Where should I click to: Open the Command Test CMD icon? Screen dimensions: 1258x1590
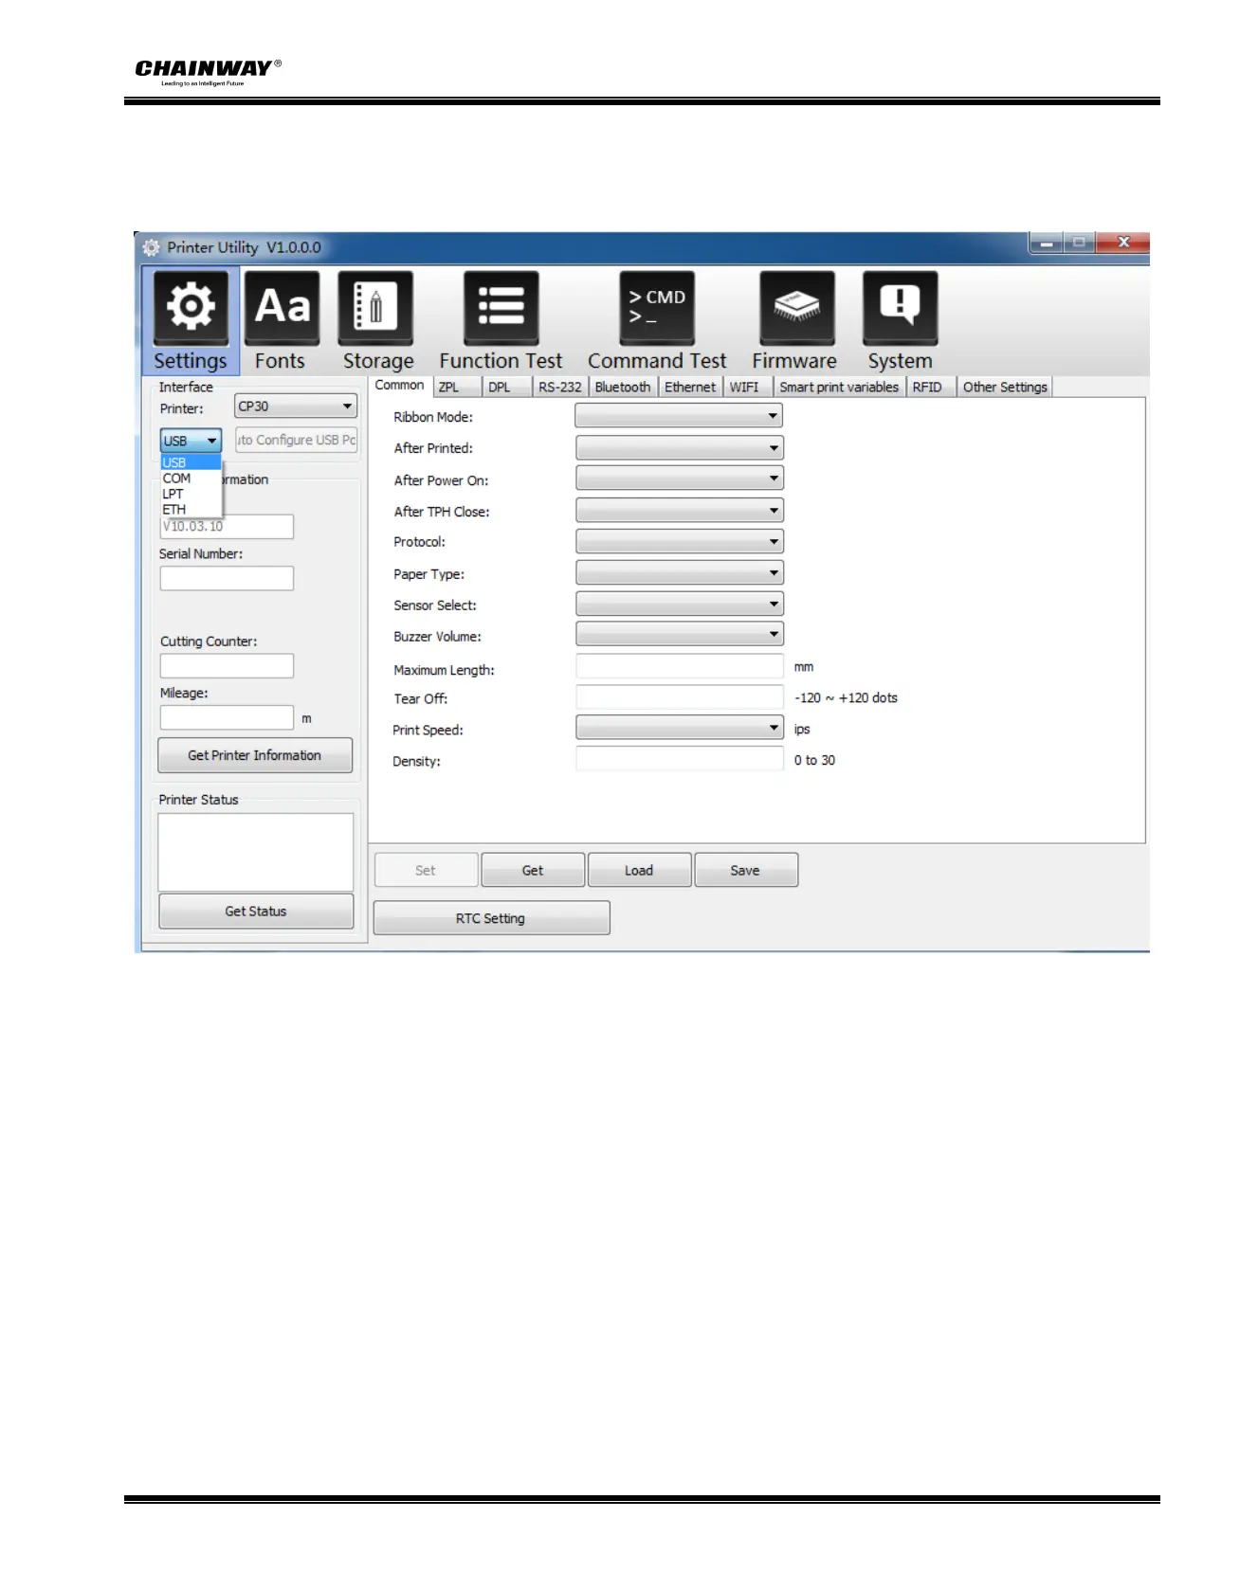[x=657, y=308]
